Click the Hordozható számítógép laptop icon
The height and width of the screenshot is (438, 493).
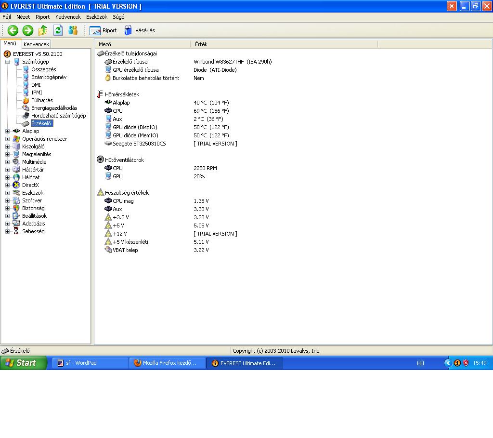click(26, 116)
